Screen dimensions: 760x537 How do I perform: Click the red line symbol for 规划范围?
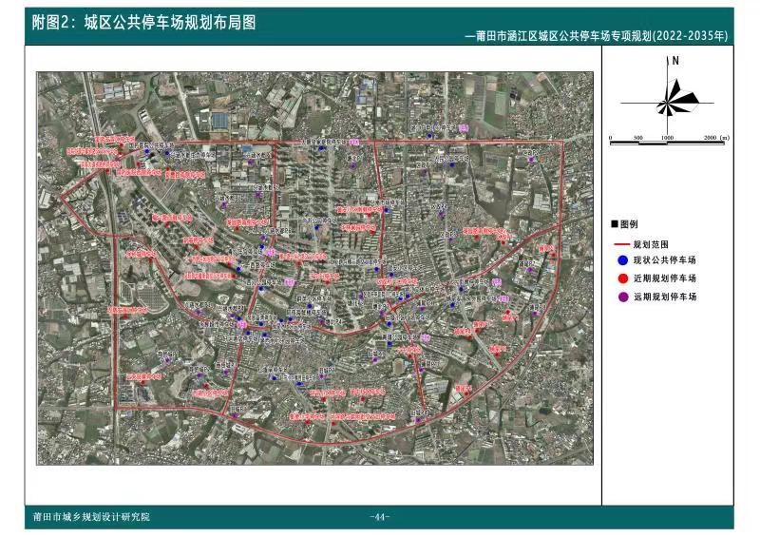tap(620, 243)
